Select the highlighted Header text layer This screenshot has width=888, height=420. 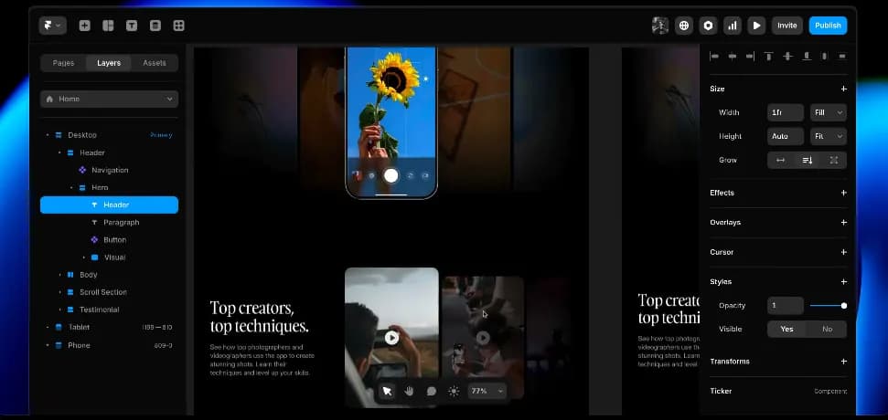point(110,205)
